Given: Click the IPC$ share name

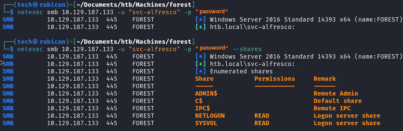Looking at the screenshot, I should (203, 108).
